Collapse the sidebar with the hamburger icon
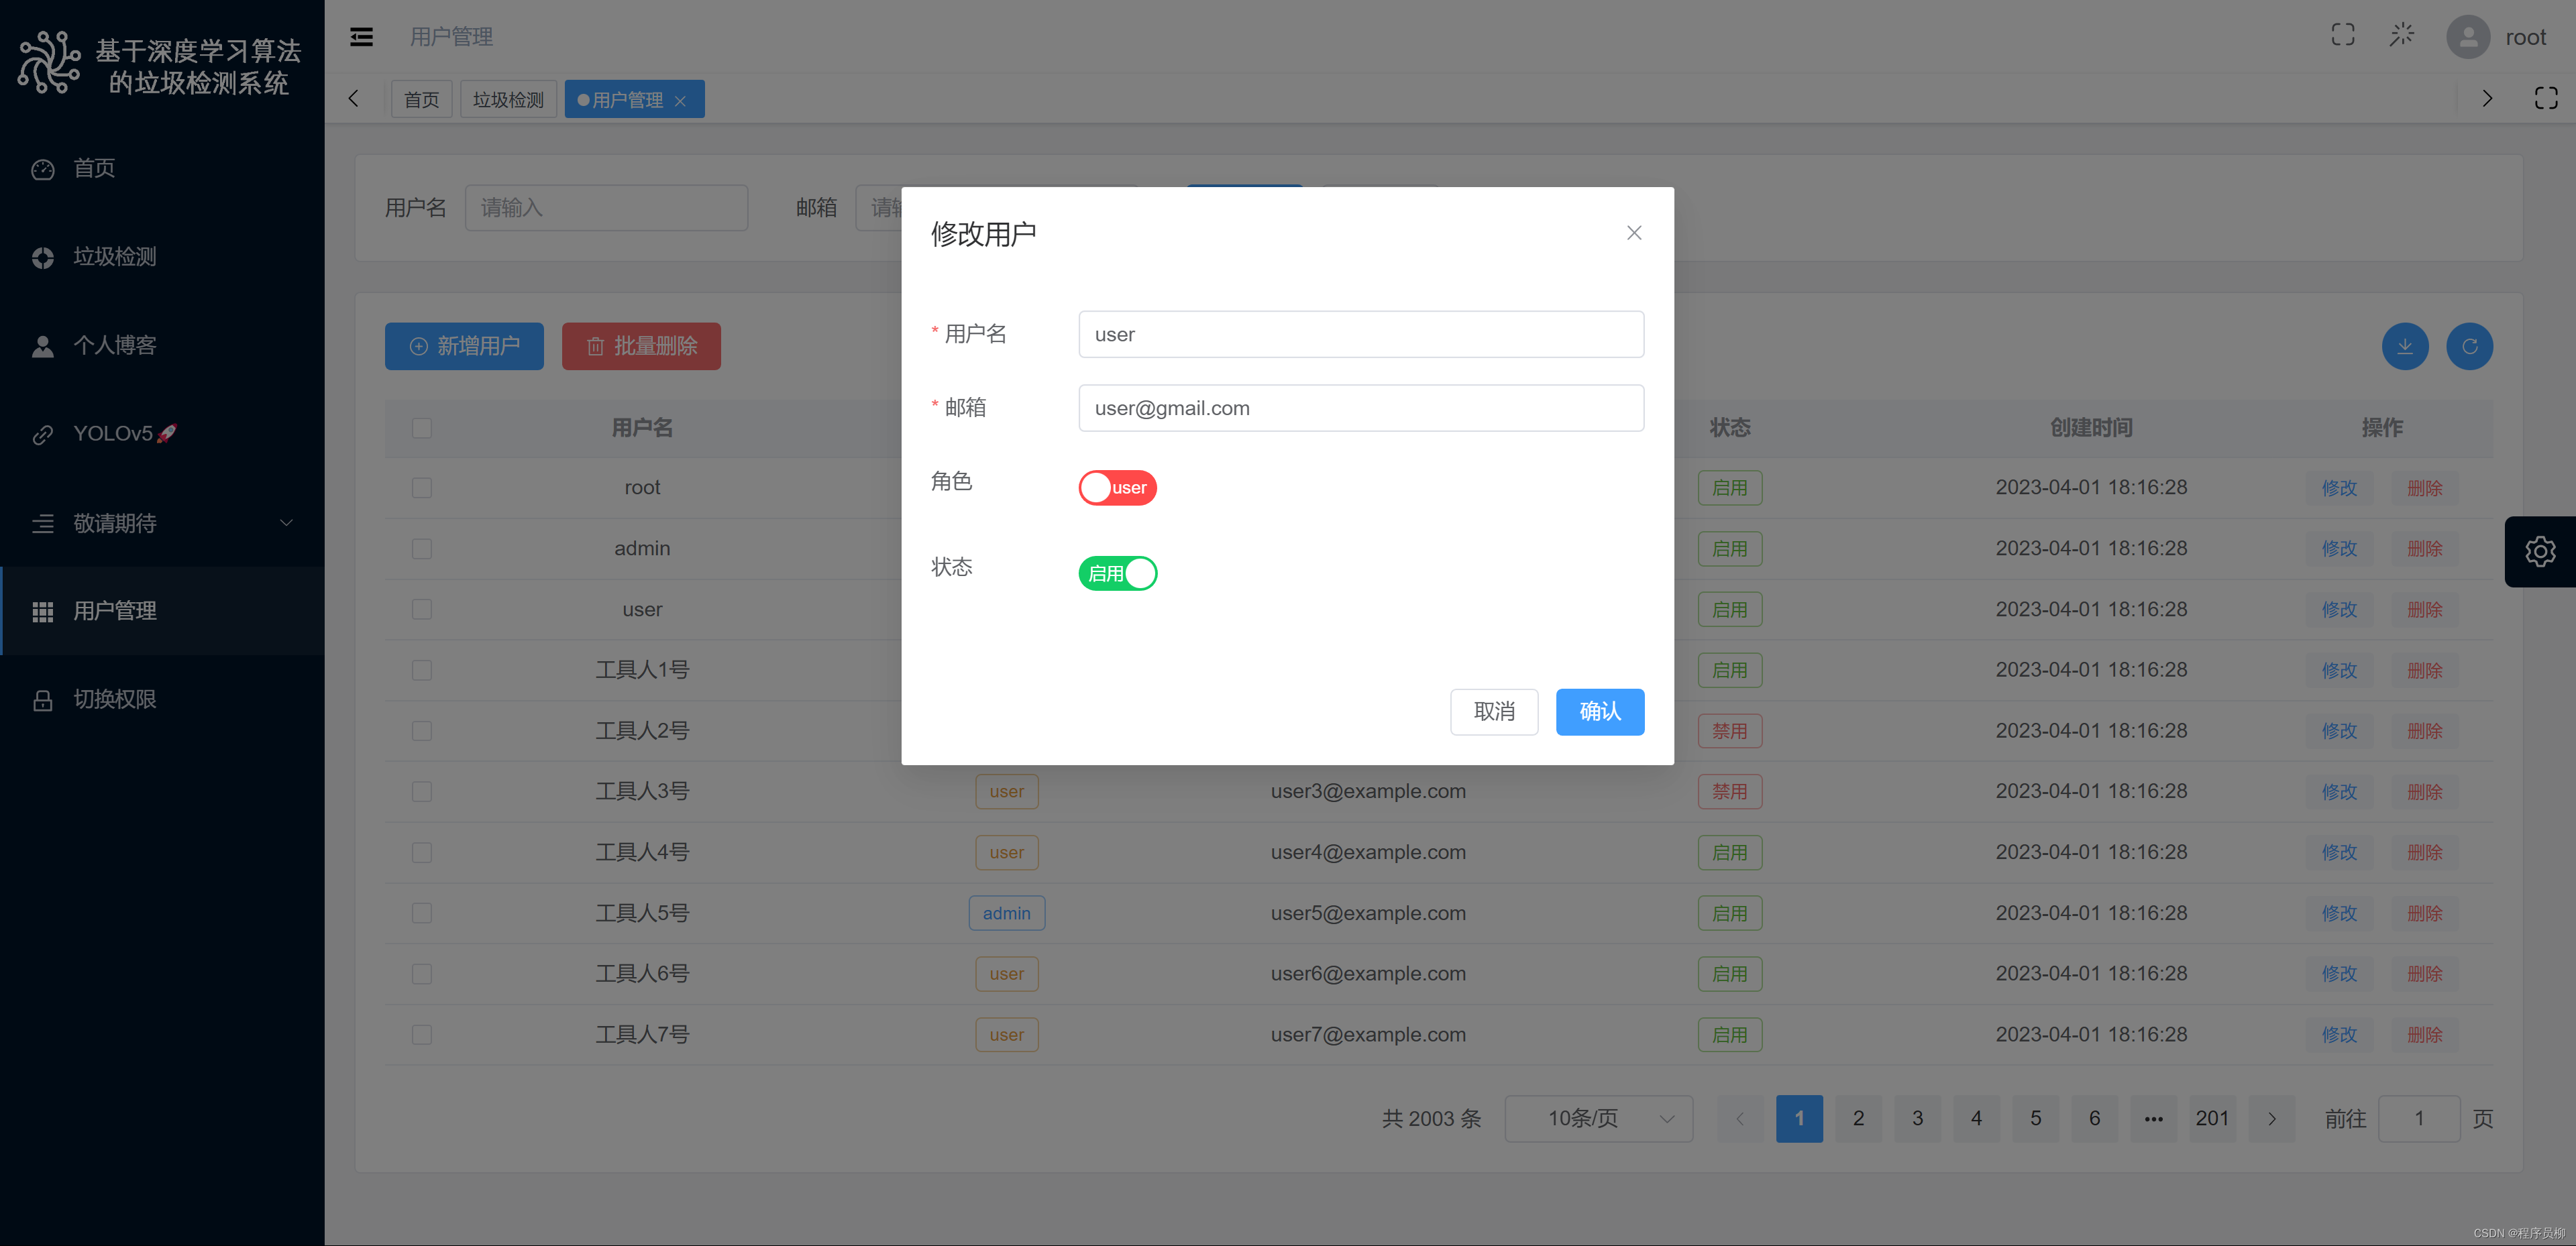The height and width of the screenshot is (1246, 2576). pyautogui.click(x=361, y=37)
